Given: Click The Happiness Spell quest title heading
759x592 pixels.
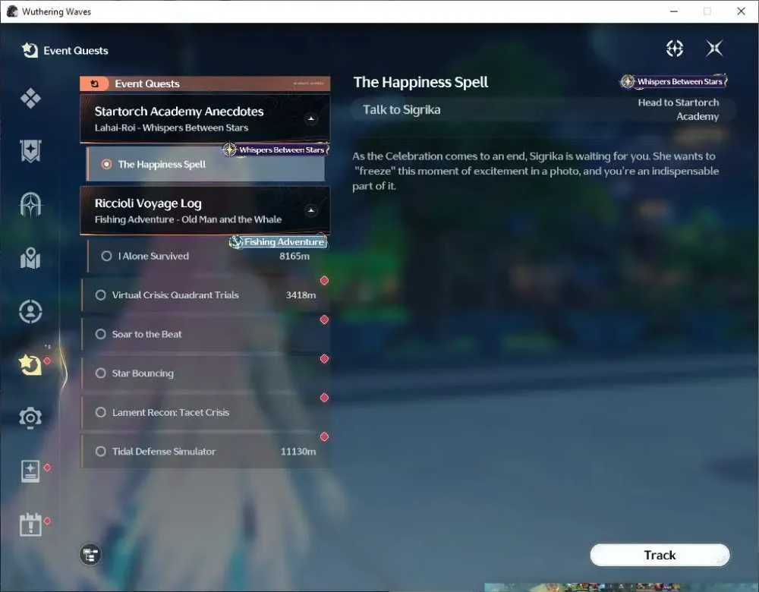Looking at the screenshot, I should 420,82.
